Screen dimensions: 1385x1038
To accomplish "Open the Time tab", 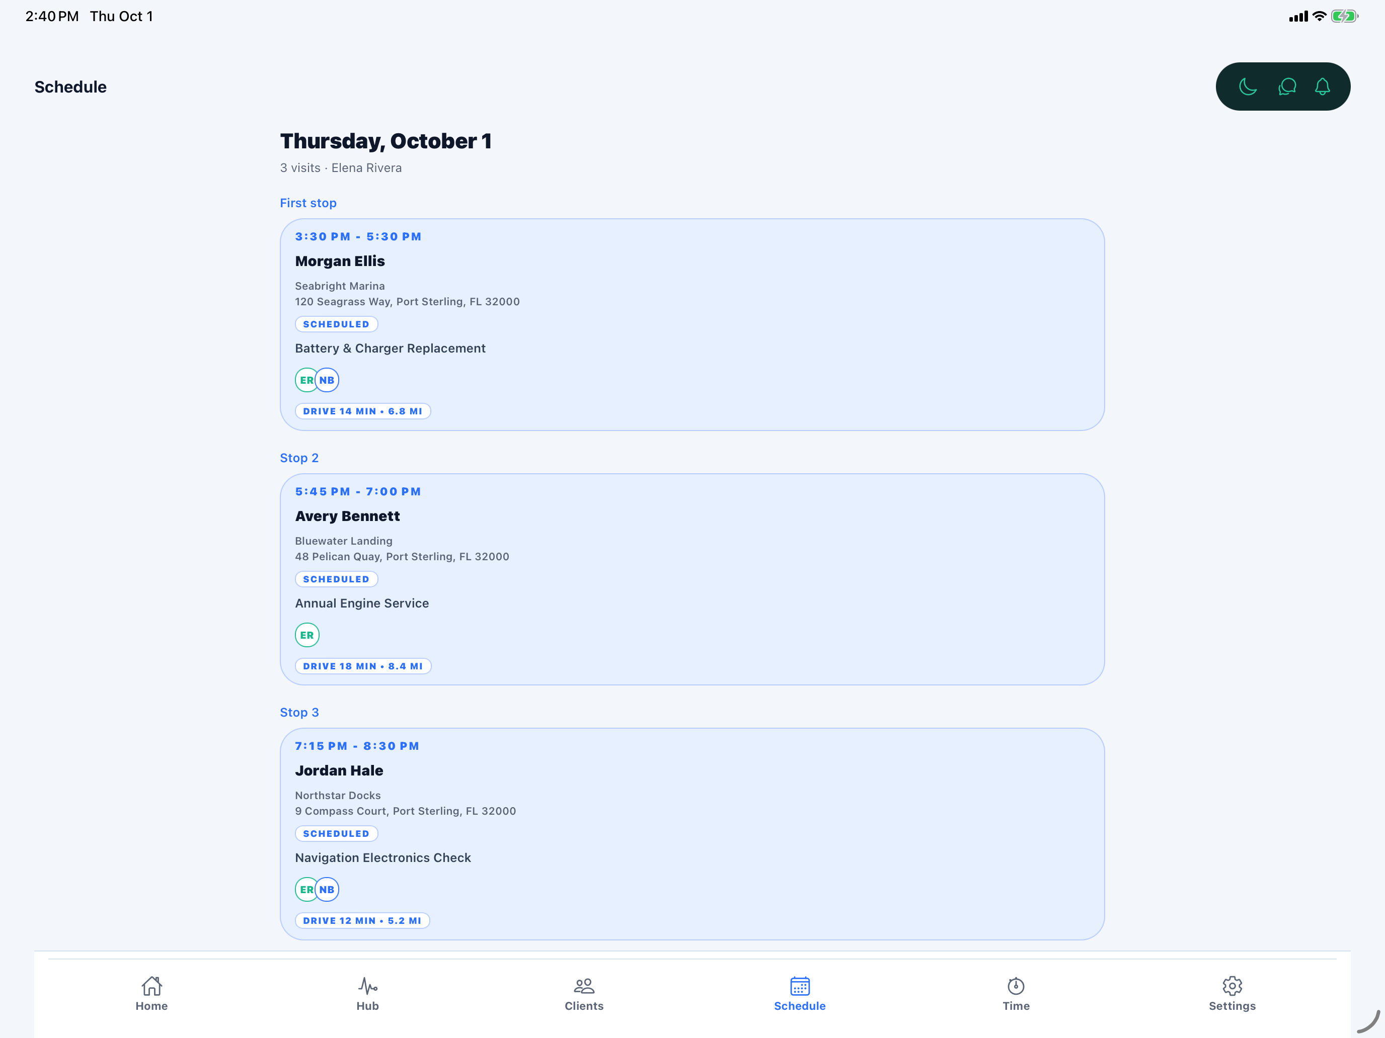I will [x=1016, y=994].
